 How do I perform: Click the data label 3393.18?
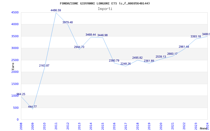(x=196, y=36)
